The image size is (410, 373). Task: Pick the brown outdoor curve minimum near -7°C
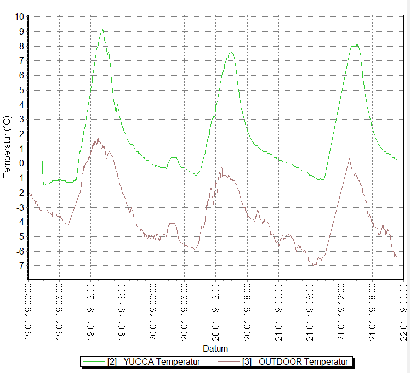click(314, 265)
